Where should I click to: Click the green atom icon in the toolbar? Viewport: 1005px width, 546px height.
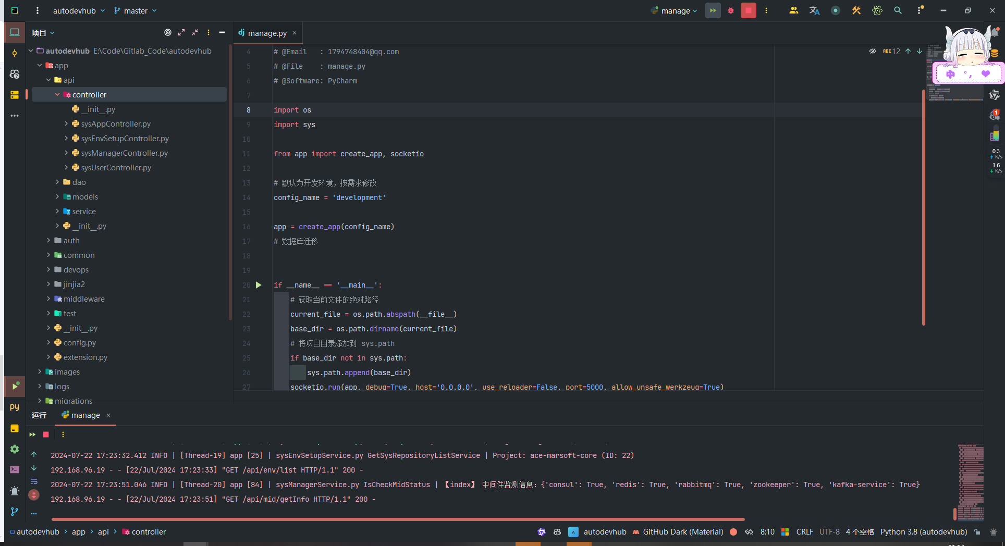pos(877,10)
